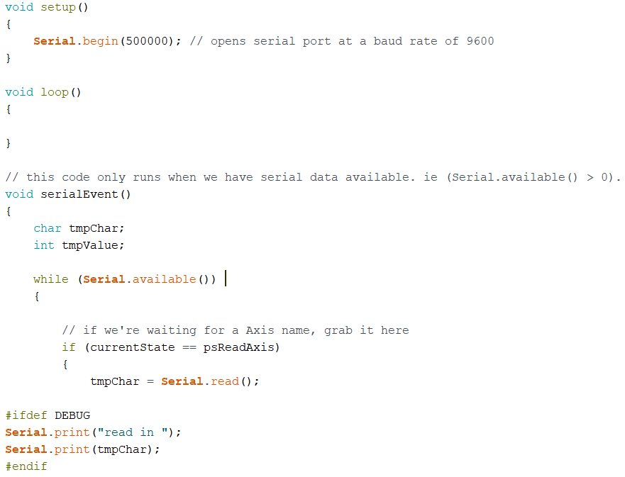The height and width of the screenshot is (477, 625).
Task: Click 'currentState' in the if condition
Action: coord(133,347)
